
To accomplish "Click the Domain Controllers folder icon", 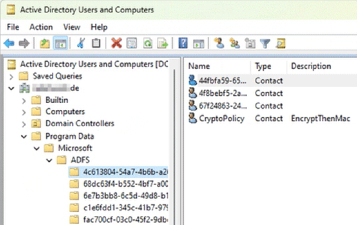I will [36, 123].
